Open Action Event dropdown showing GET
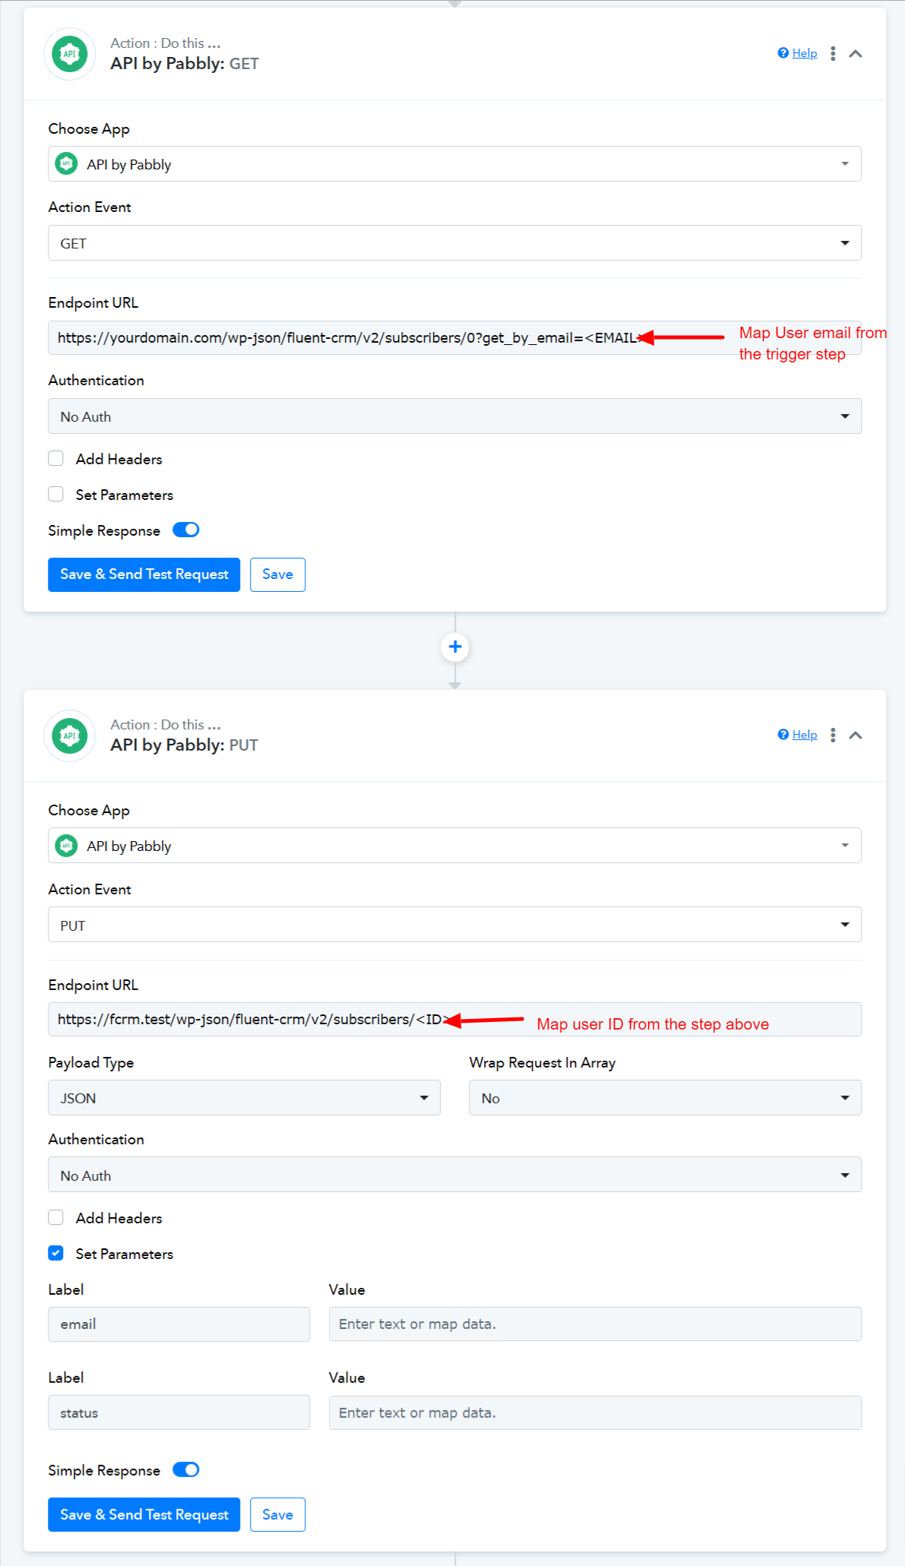 click(454, 243)
